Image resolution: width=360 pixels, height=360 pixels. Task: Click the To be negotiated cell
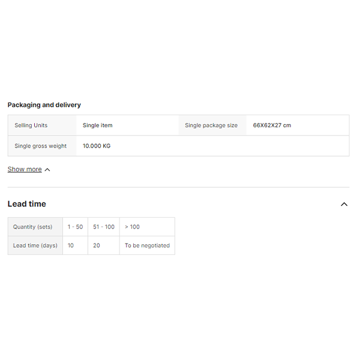click(147, 245)
